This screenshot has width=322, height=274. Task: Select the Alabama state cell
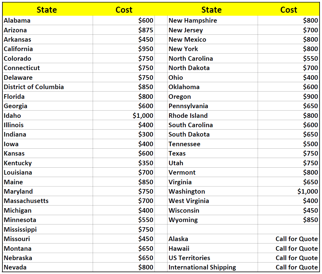pos(48,21)
